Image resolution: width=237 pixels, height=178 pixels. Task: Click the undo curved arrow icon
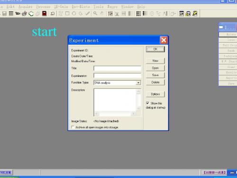click(x=53, y=14)
